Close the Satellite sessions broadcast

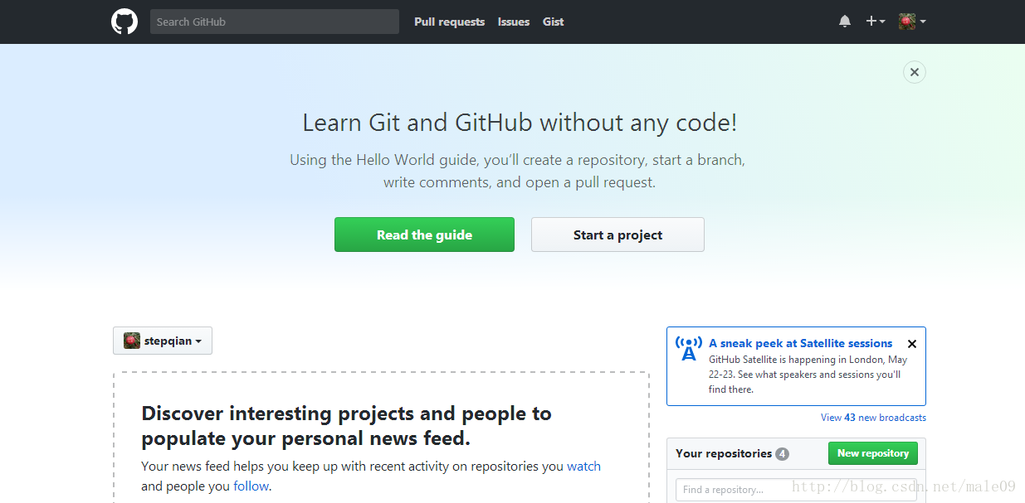[x=912, y=344]
